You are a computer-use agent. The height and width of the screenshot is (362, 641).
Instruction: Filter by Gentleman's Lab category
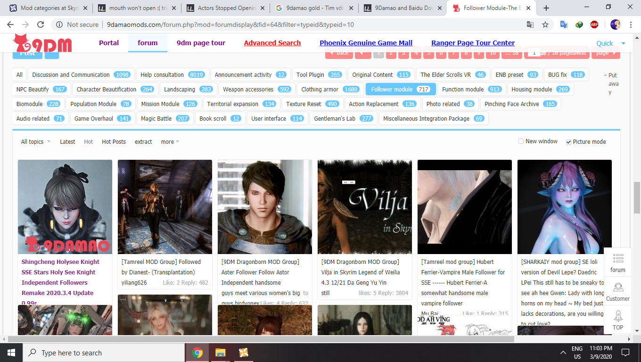pyautogui.click(x=343, y=118)
